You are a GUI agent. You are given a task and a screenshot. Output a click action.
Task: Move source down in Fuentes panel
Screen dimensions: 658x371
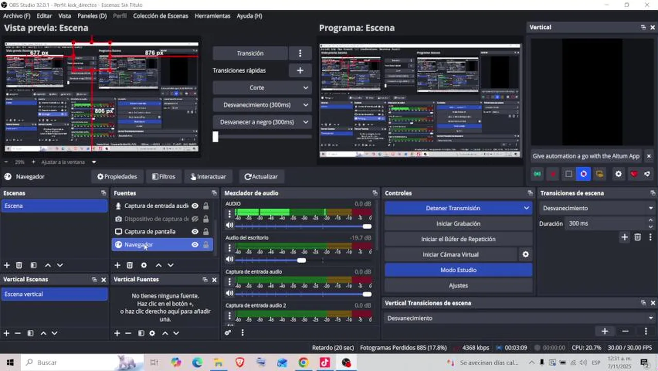point(170,265)
